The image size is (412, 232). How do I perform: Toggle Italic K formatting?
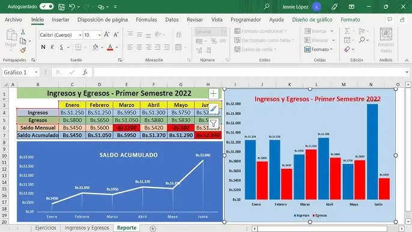(52, 47)
